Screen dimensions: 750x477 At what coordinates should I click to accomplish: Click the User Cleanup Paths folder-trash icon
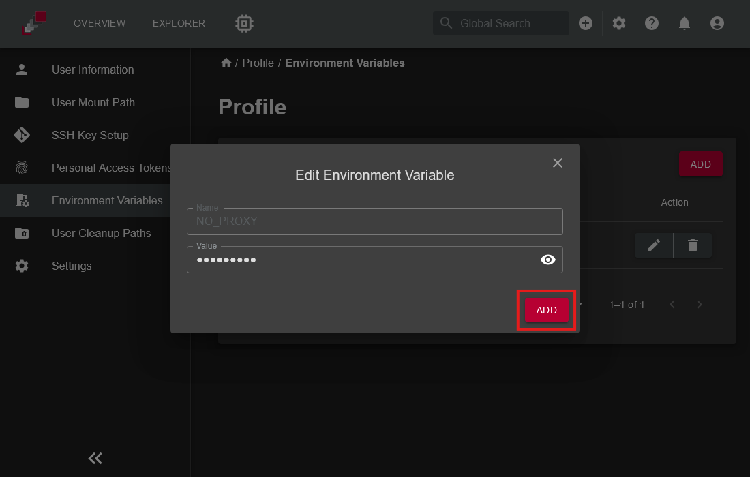tap(22, 233)
